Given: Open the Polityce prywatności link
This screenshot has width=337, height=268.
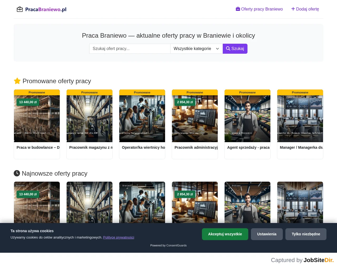Looking at the screenshot, I should [119, 237].
